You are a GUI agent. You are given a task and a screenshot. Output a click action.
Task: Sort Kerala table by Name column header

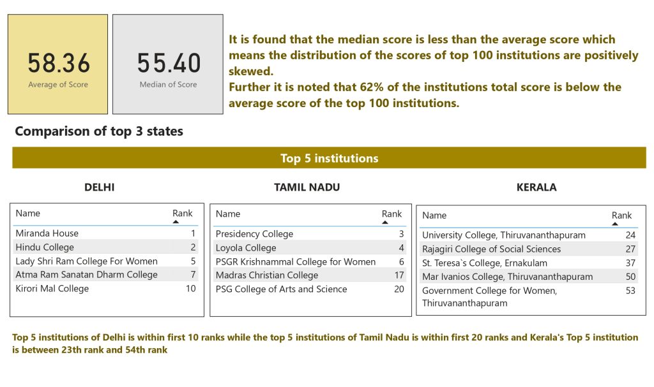tap(434, 215)
